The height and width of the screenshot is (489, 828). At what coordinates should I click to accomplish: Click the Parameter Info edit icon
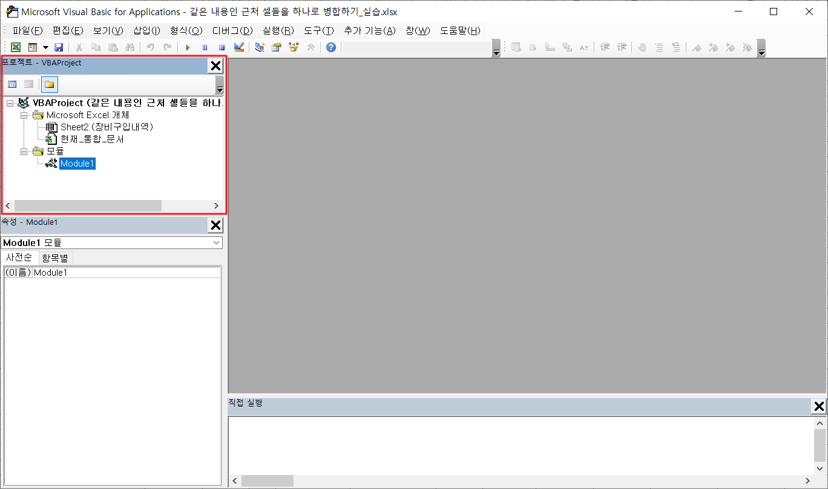pyautogui.click(x=567, y=47)
